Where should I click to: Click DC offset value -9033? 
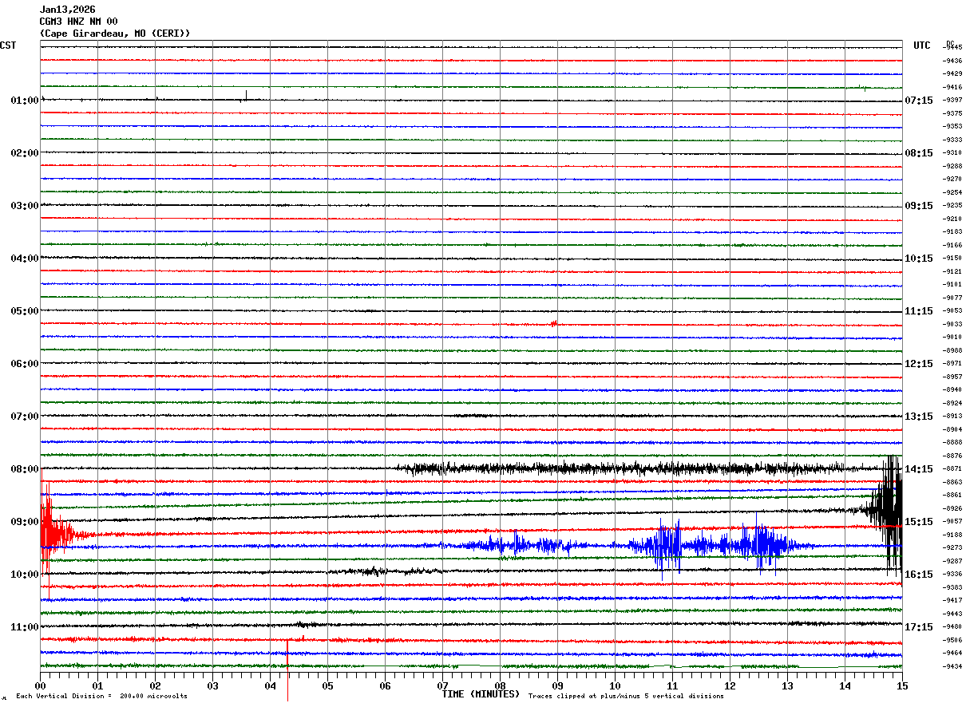click(x=953, y=324)
